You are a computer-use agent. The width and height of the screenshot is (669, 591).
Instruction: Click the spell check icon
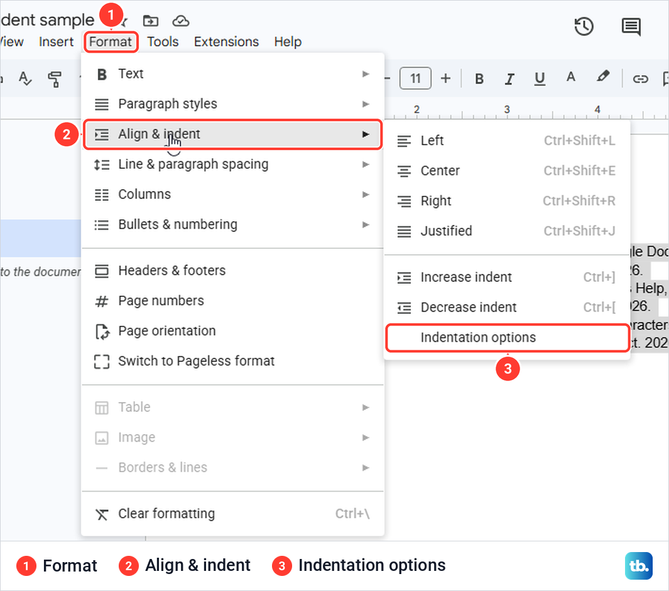click(24, 79)
